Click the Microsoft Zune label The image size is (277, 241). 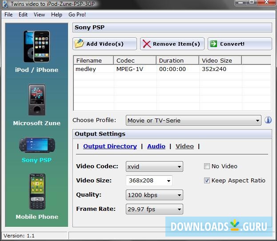[37, 123]
